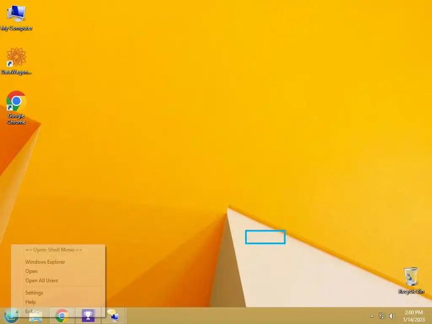Image resolution: width=432 pixels, height=324 pixels.
Task: Open the purple trophy taskbar app
Action: pos(88,316)
